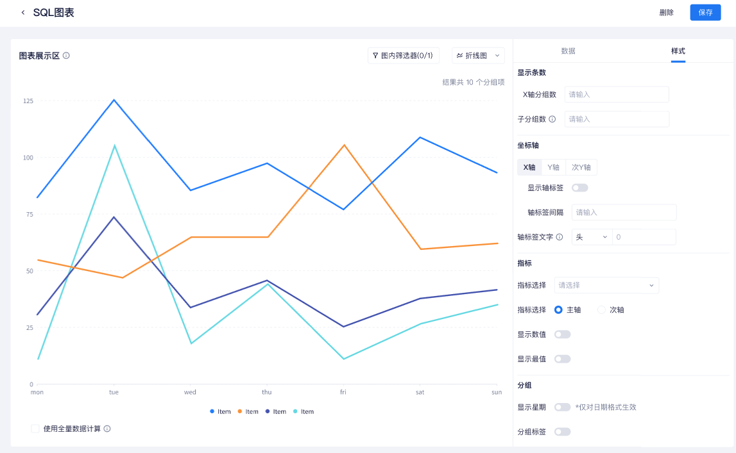Click the 折线图 chart type icon

[x=461, y=55]
